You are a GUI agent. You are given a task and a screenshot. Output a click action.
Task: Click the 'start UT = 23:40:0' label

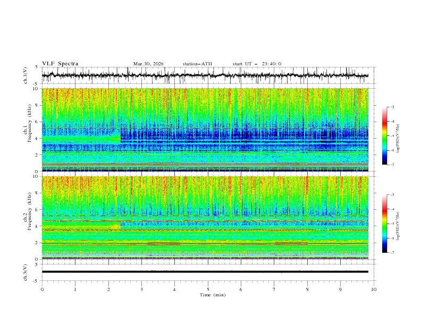click(257, 64)
